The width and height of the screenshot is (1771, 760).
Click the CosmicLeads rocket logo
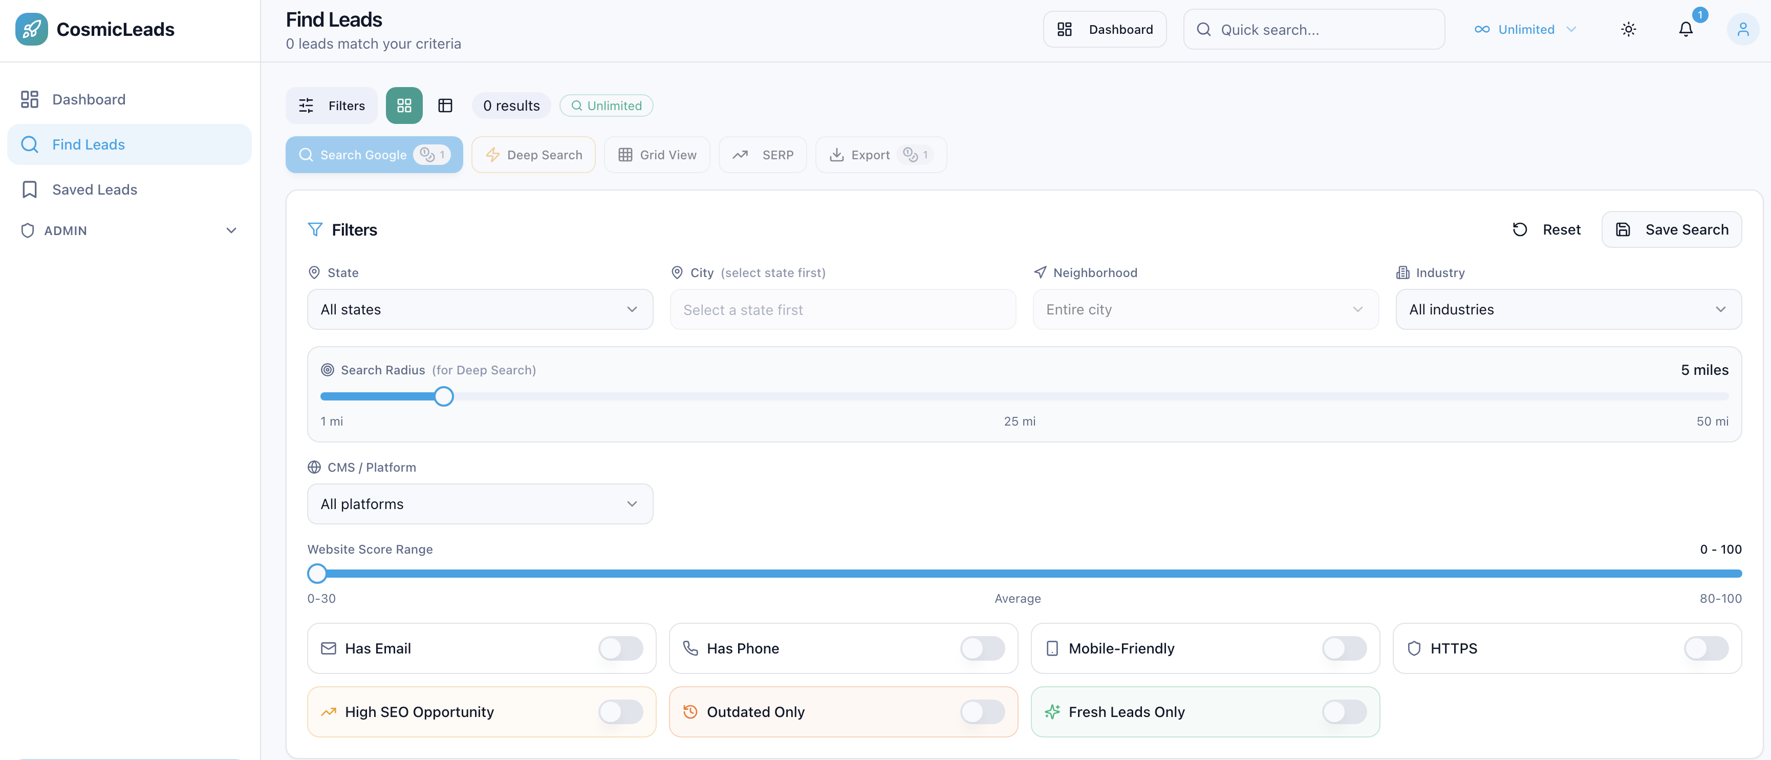pos(32,29)
